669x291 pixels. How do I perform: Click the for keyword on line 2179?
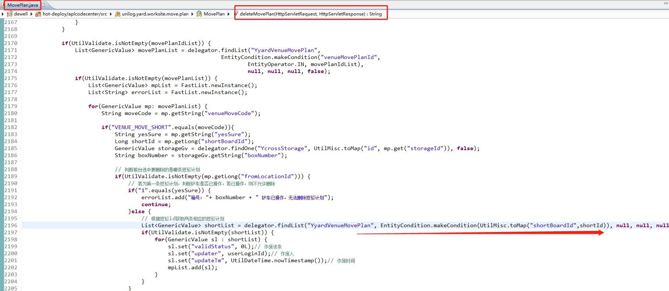click(x=93, y=106)
